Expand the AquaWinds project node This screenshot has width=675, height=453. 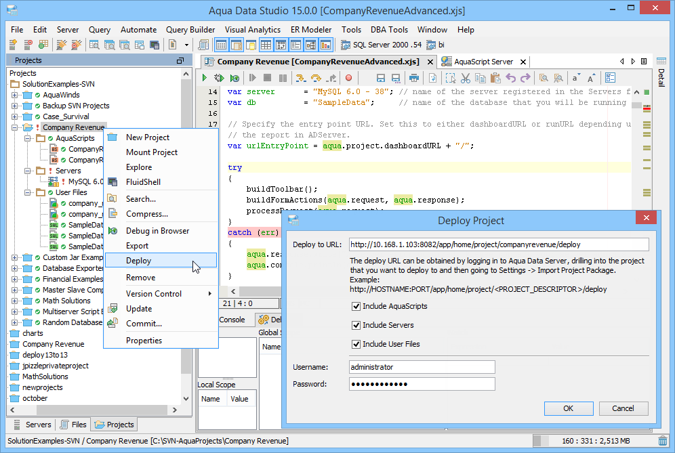(15, 95)
